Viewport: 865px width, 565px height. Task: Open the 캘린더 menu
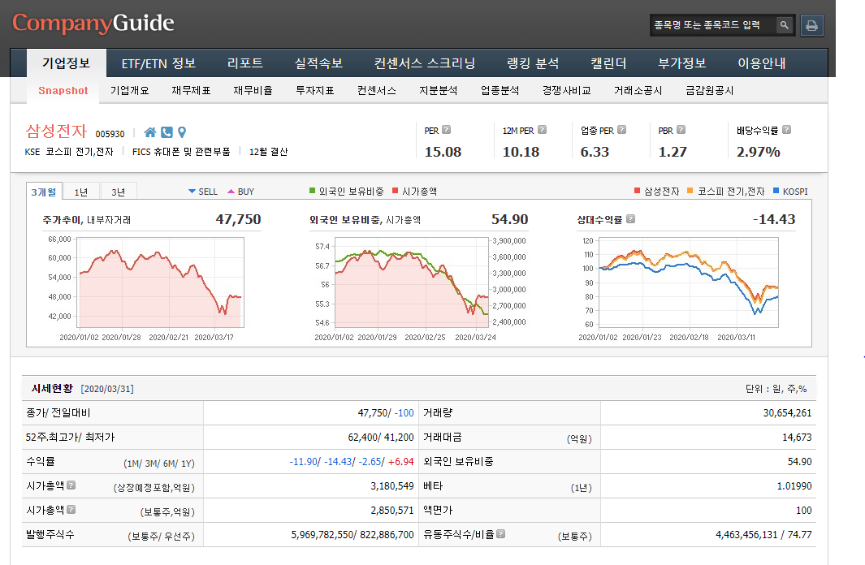[608, 63]
